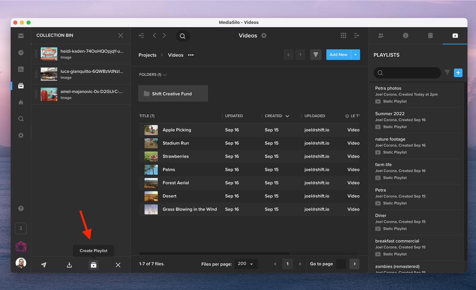Open the Files per page dropdown

pyautogui.click(x=245, y=264)
